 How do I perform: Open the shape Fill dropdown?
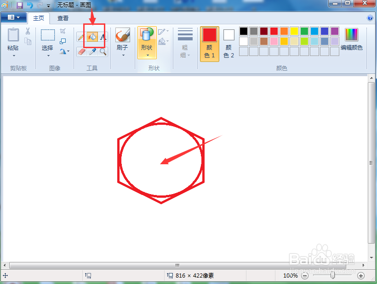(164, 41)
